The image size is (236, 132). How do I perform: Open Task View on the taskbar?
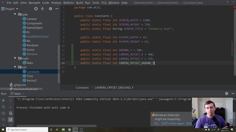click(x=57, y=129)
